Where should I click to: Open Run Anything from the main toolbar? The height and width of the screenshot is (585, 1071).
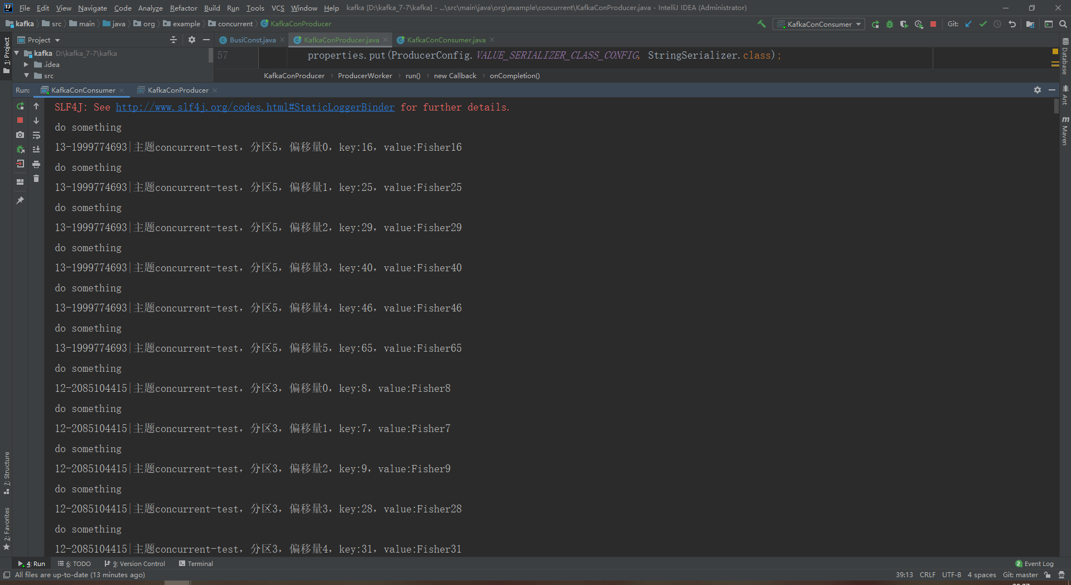(1049, 24)
